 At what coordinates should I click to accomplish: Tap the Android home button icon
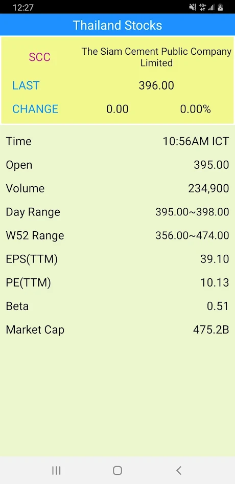pos(118,470)
